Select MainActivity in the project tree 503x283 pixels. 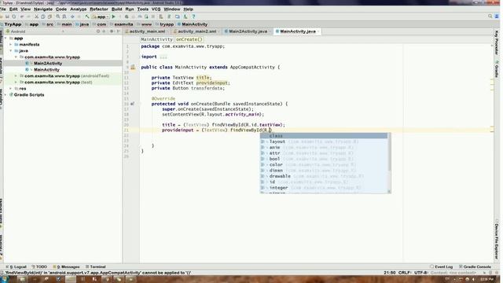pyautogui.click(x=46, y=70)
